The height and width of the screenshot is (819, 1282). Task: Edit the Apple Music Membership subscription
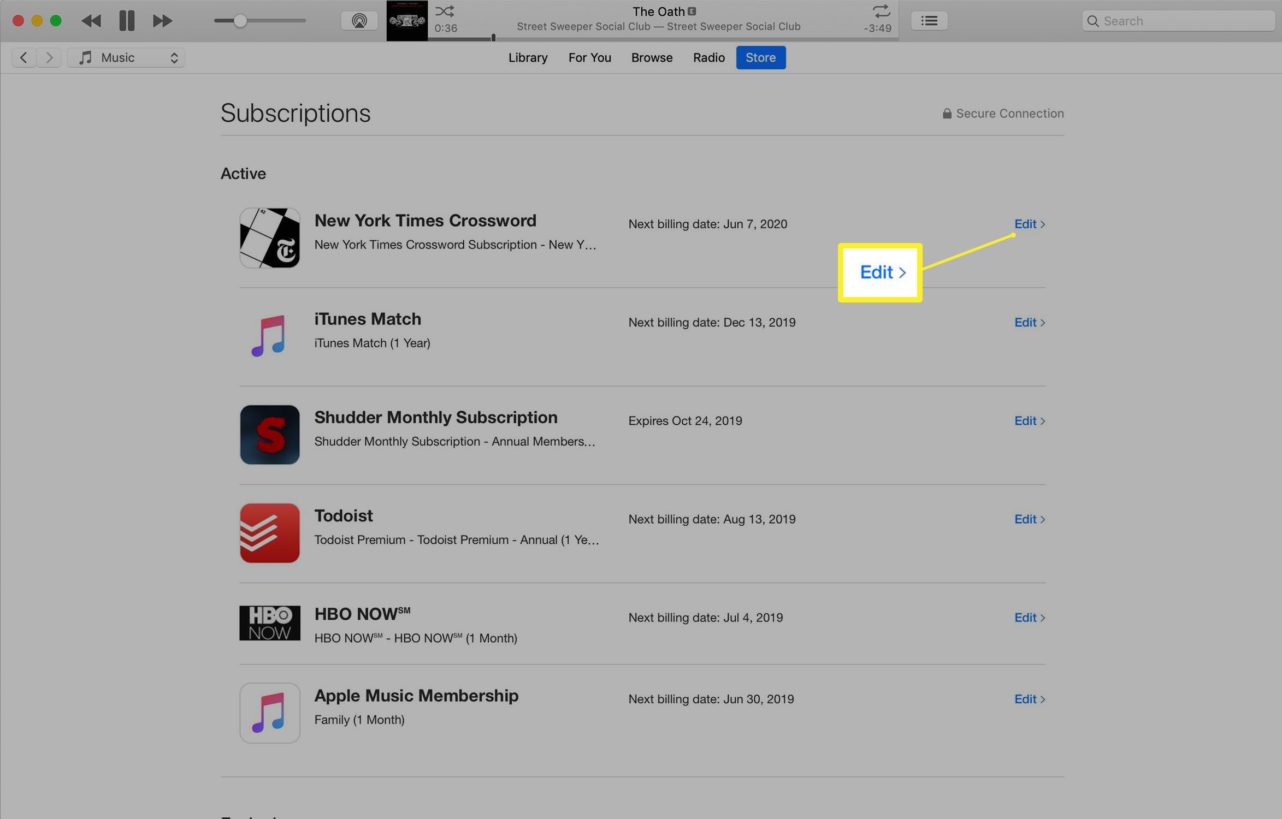[1026, 698]
